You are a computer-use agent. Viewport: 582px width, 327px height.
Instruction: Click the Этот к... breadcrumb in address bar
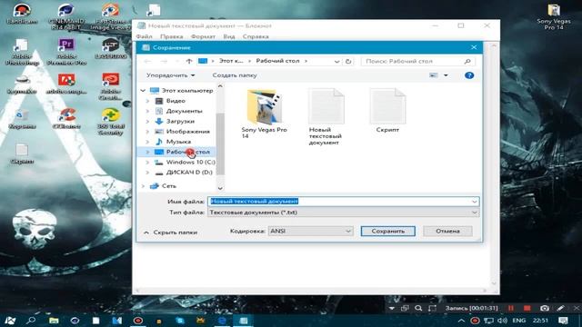231,61
